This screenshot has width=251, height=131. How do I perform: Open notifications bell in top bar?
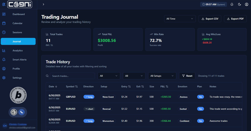pyautogui.click(x=232, y=4)
